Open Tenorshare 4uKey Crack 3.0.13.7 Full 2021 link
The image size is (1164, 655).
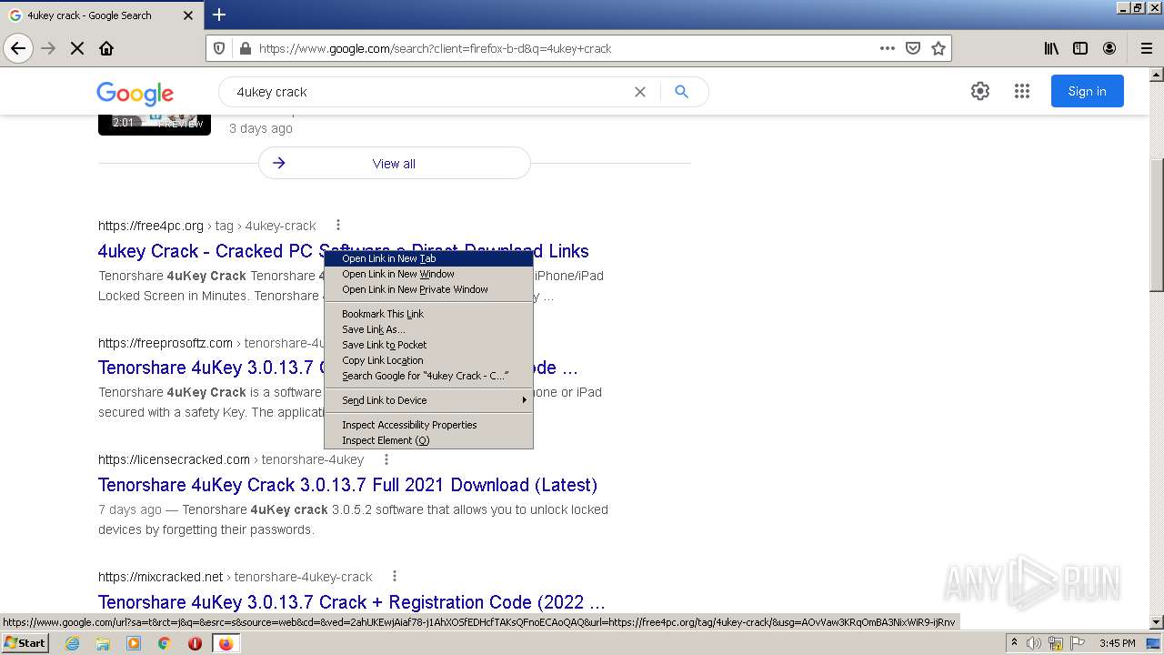(347, 485)
